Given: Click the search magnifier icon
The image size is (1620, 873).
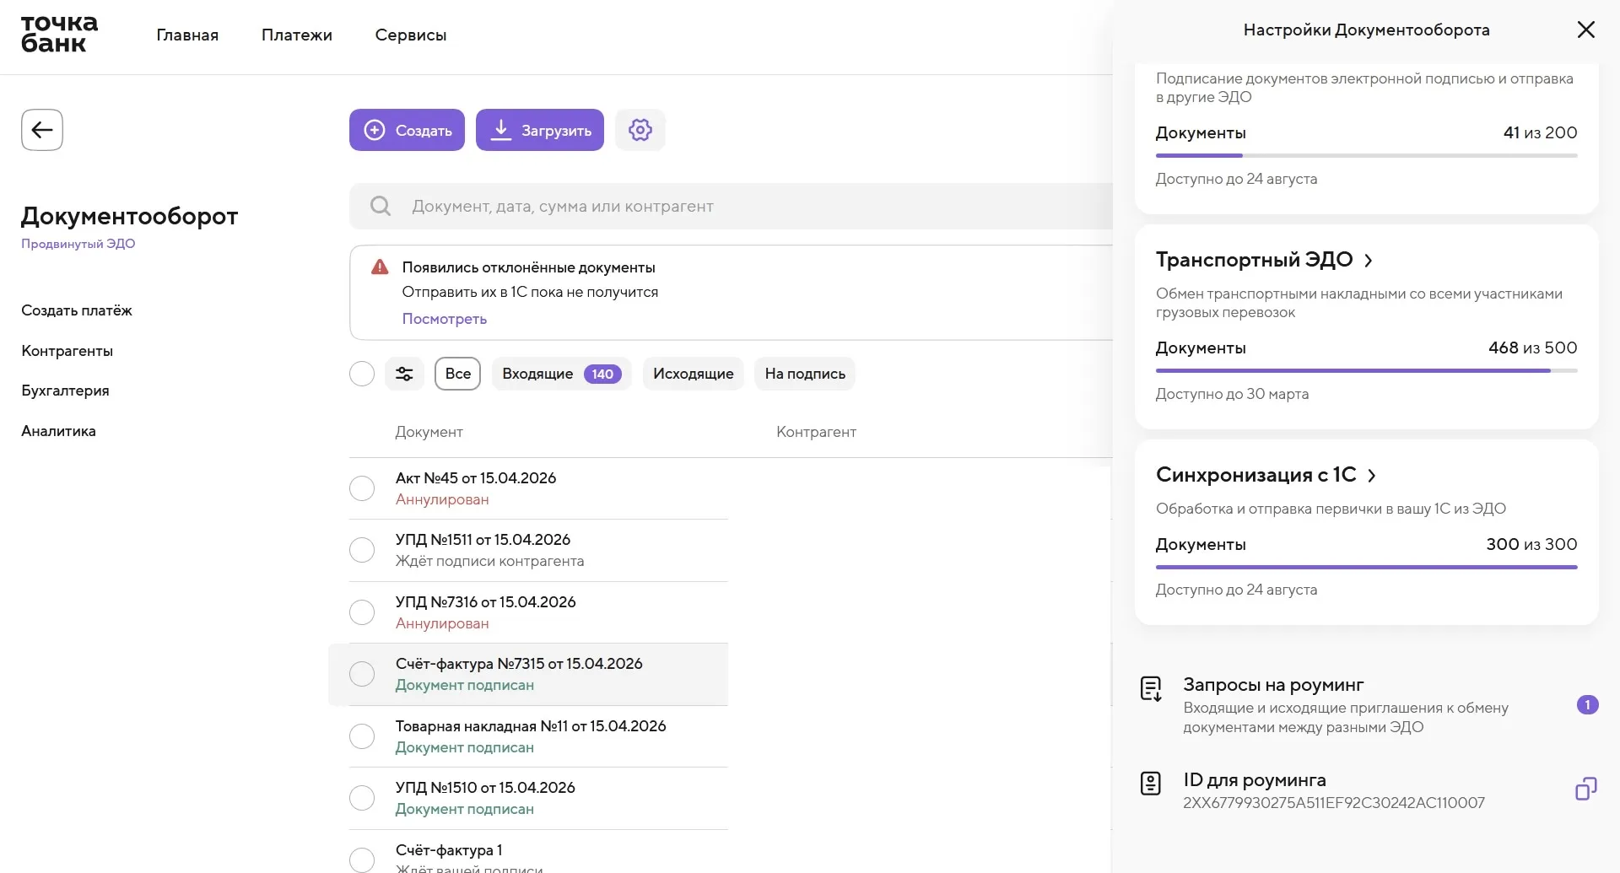Looking at the screenshot, I should tap(381, 207).
